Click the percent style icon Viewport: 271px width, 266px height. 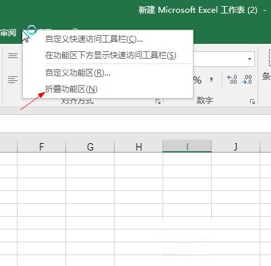point(198,80)
